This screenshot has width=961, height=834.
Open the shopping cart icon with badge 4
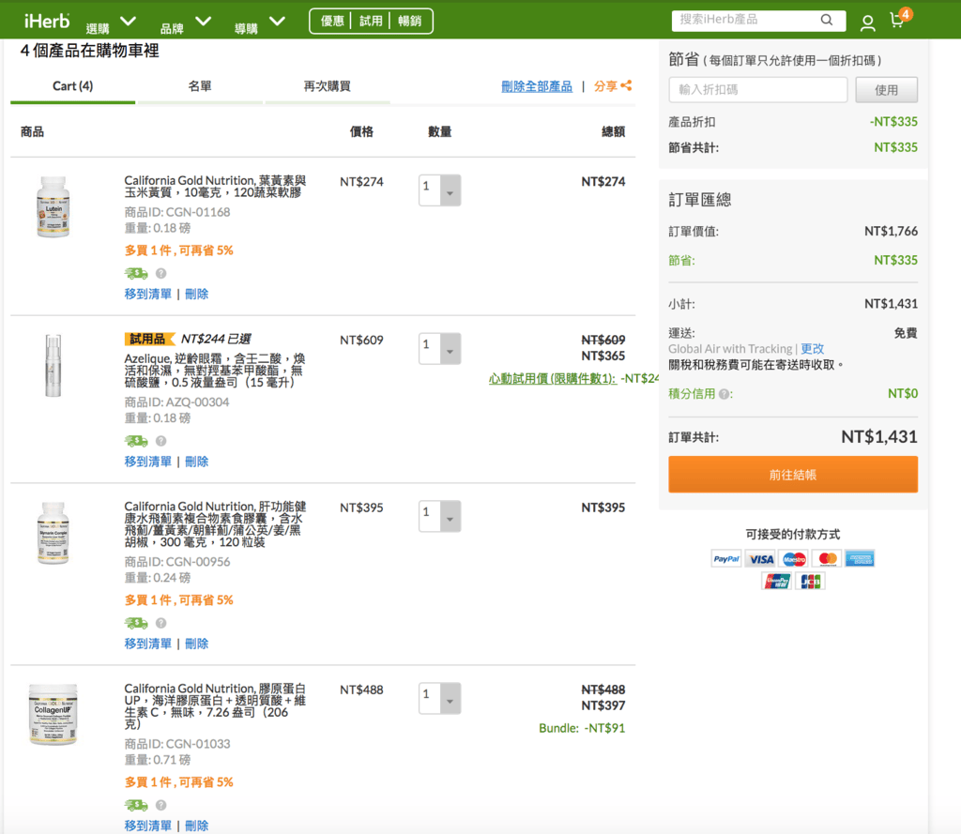point(898,21)
